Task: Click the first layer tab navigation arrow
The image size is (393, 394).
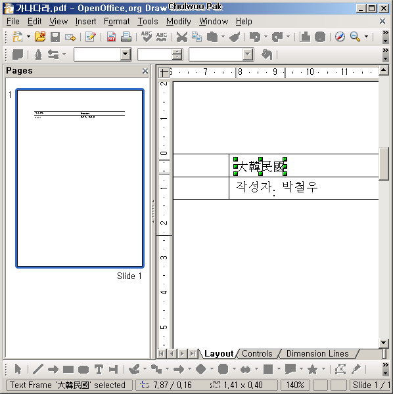Action: click(x=162, y=354)
